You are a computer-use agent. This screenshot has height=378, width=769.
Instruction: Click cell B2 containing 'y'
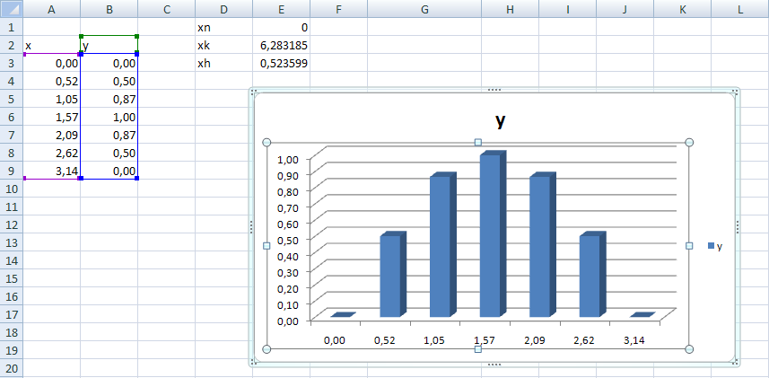(109, 45)
